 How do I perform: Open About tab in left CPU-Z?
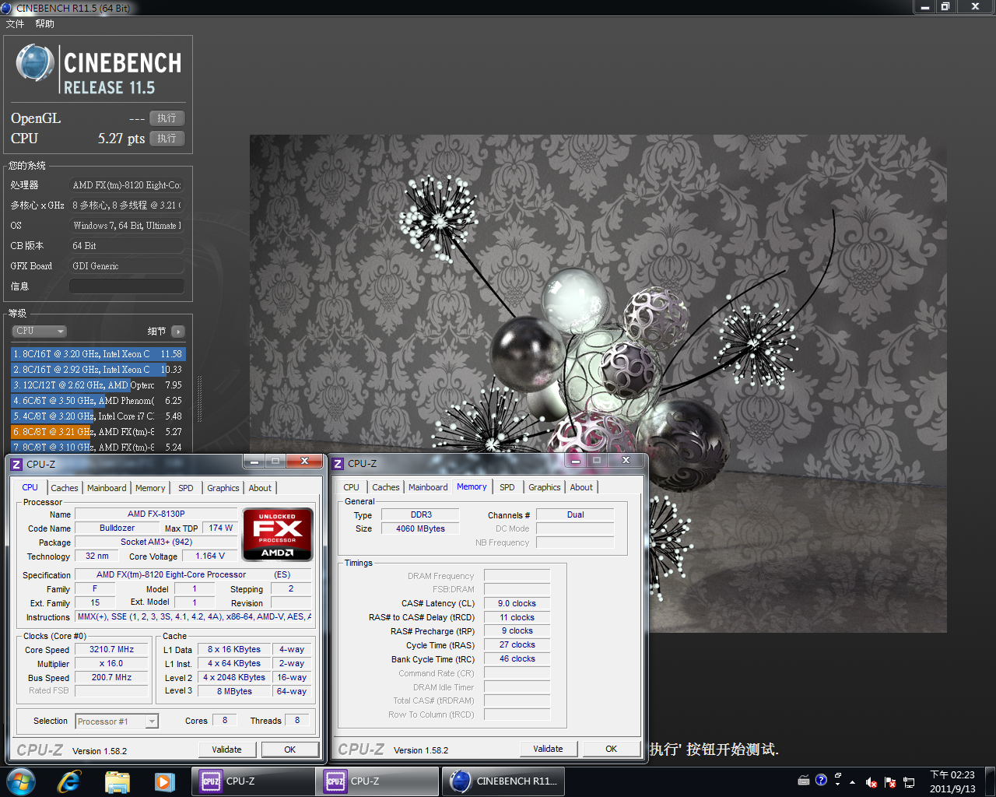(x=260, y=488)
